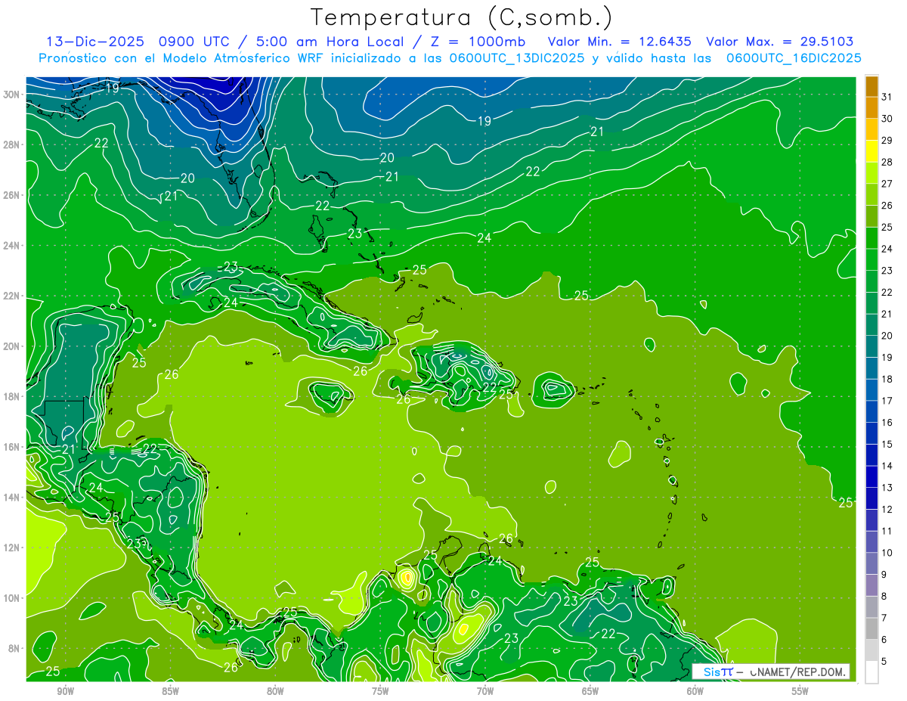Click the '13' value on the color scale
The width and height of the screenshot is (907, 701).
coord(887,488)
